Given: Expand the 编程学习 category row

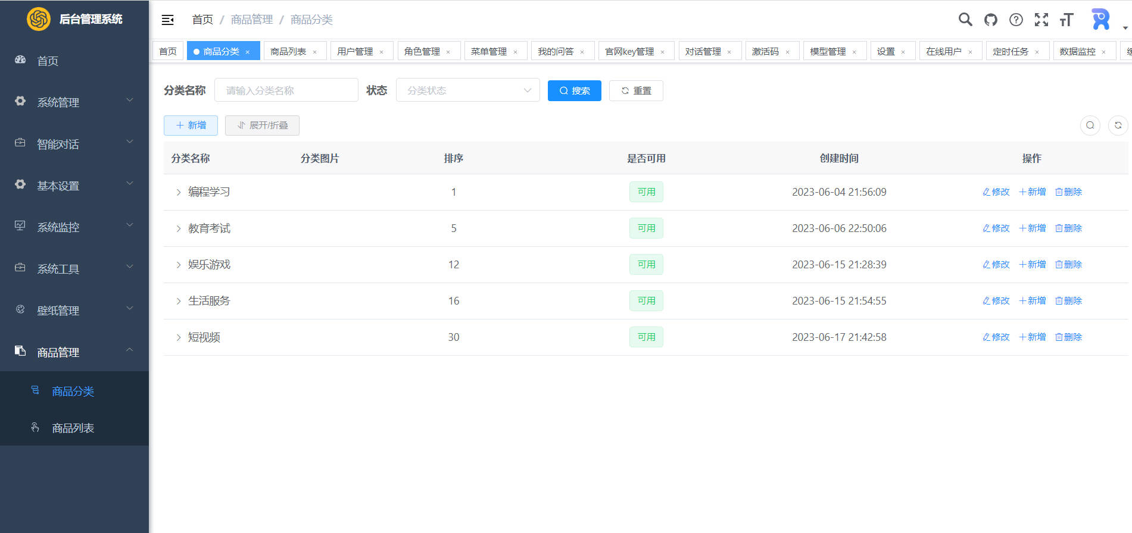Looking at the screenshot, I should (178, 192).
